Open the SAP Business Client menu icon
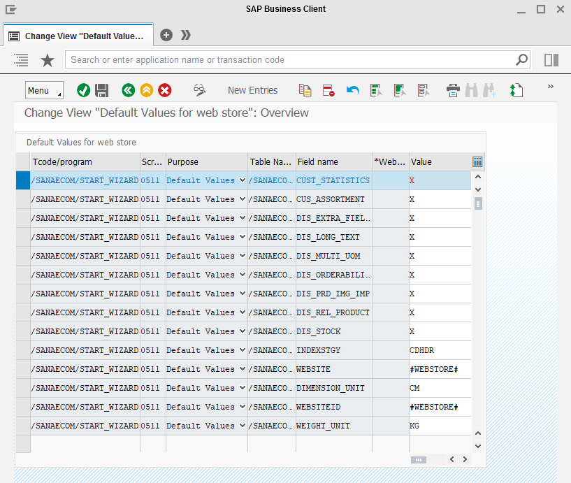The width and height of the screenshot is (571, 483). [11, 9]
